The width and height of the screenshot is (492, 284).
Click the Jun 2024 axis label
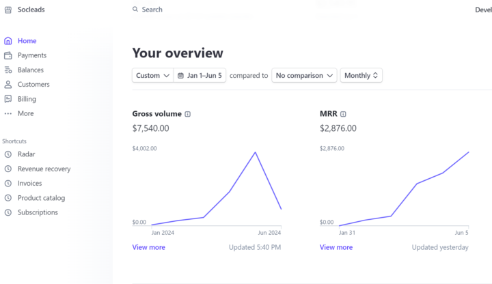[x=269, y=233]
